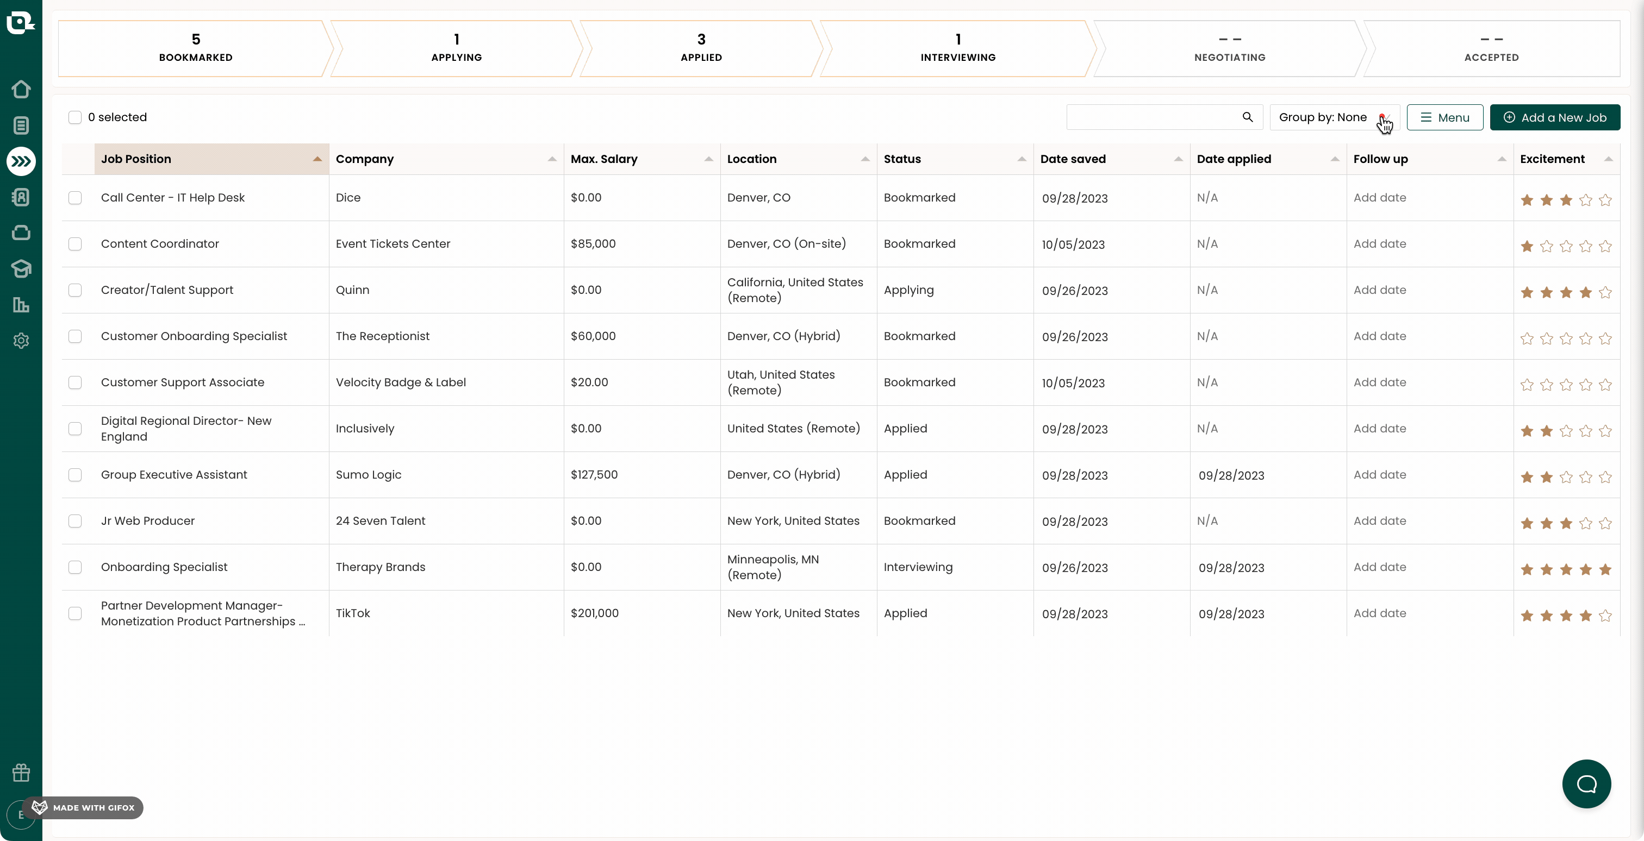Click the search magnifier icon
This screenshot has width=1644, height=841.
coord(1247,117)
